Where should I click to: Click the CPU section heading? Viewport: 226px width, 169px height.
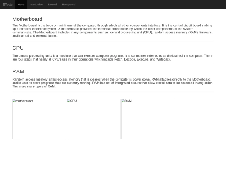[x=18, y=48]
